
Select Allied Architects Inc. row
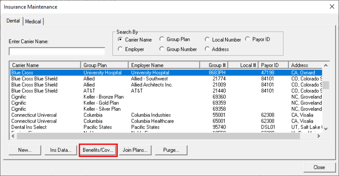(x=166, y=85)
